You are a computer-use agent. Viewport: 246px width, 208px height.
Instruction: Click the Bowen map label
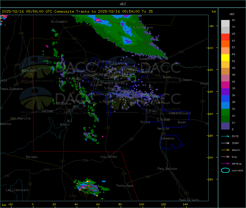182,122
